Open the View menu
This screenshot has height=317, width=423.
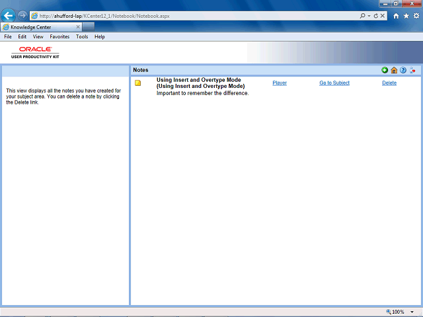coord(38,37)
